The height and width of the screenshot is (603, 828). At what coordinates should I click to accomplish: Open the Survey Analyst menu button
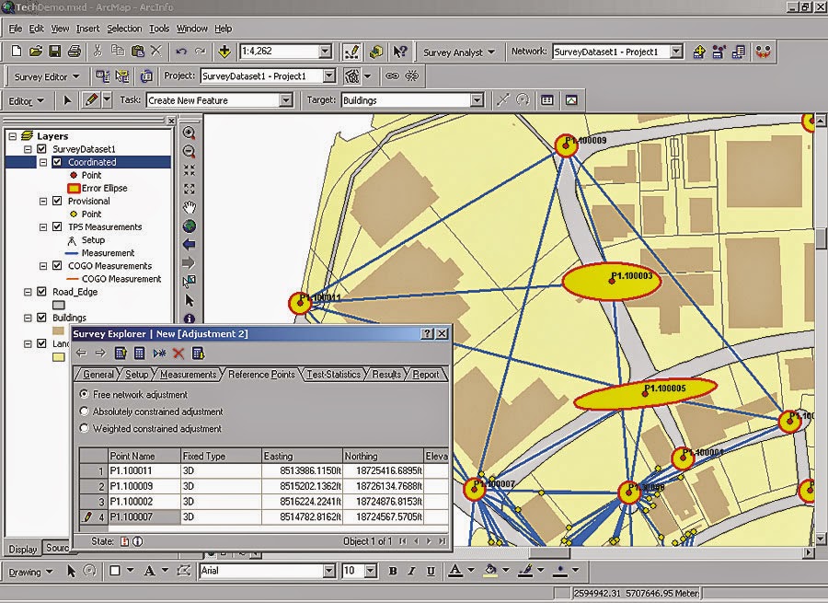(x=459, y=52)
